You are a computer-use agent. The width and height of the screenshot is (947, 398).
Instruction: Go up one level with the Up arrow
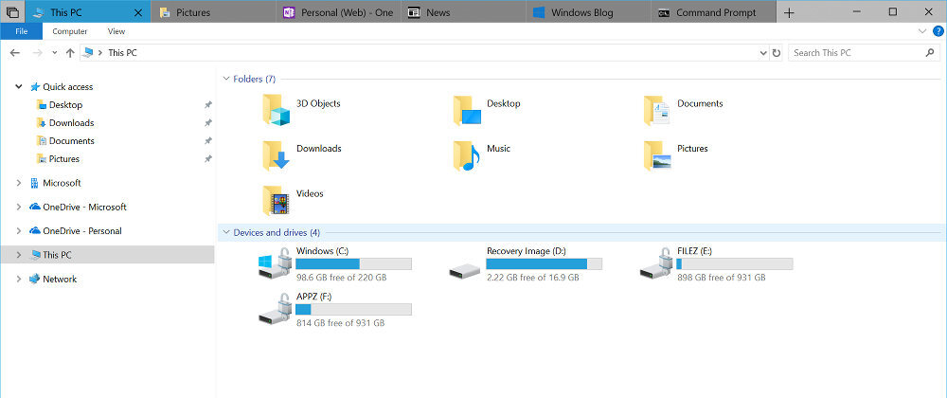[70, 53]
